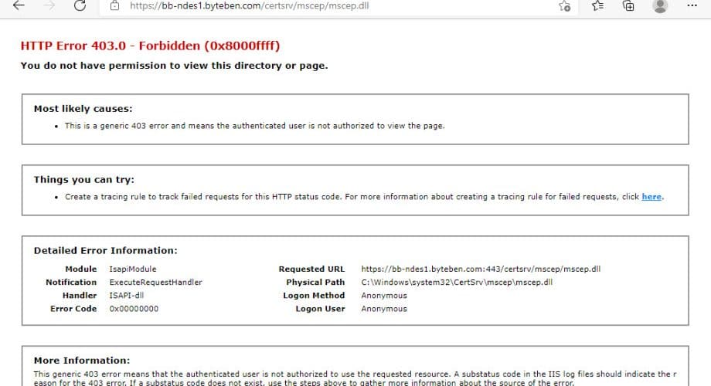The width and height of the screenshot is (711, 386).
Task: Click the Physical Path mscep.dll value
Action: (457, 283)
